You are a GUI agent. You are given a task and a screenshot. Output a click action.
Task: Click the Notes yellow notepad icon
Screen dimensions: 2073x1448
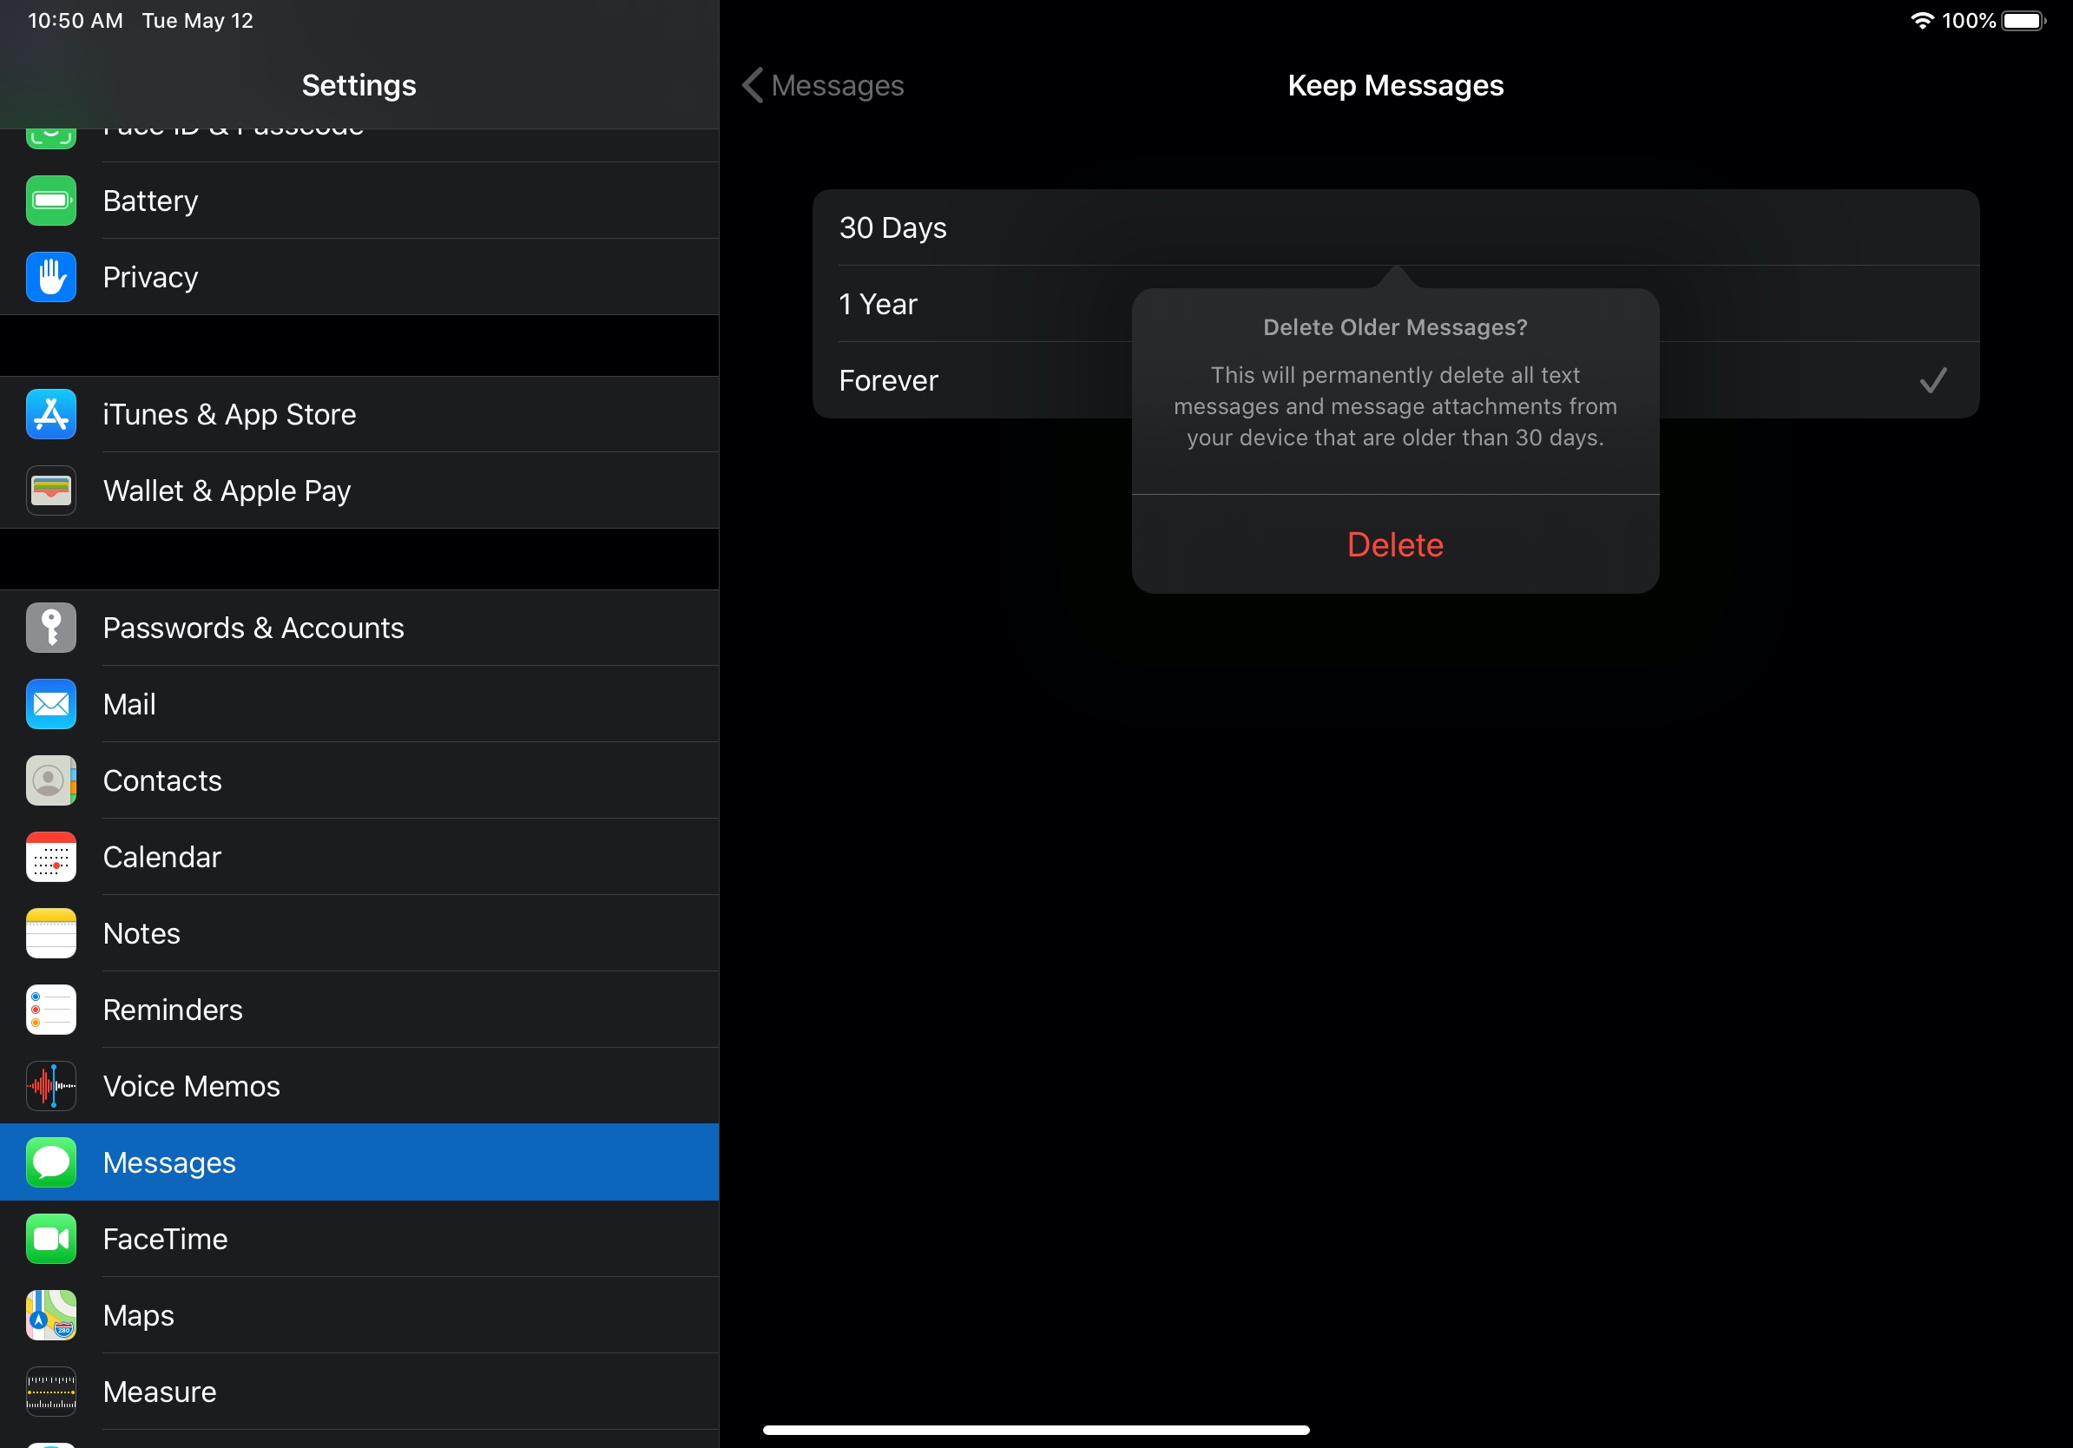point(51,933)
